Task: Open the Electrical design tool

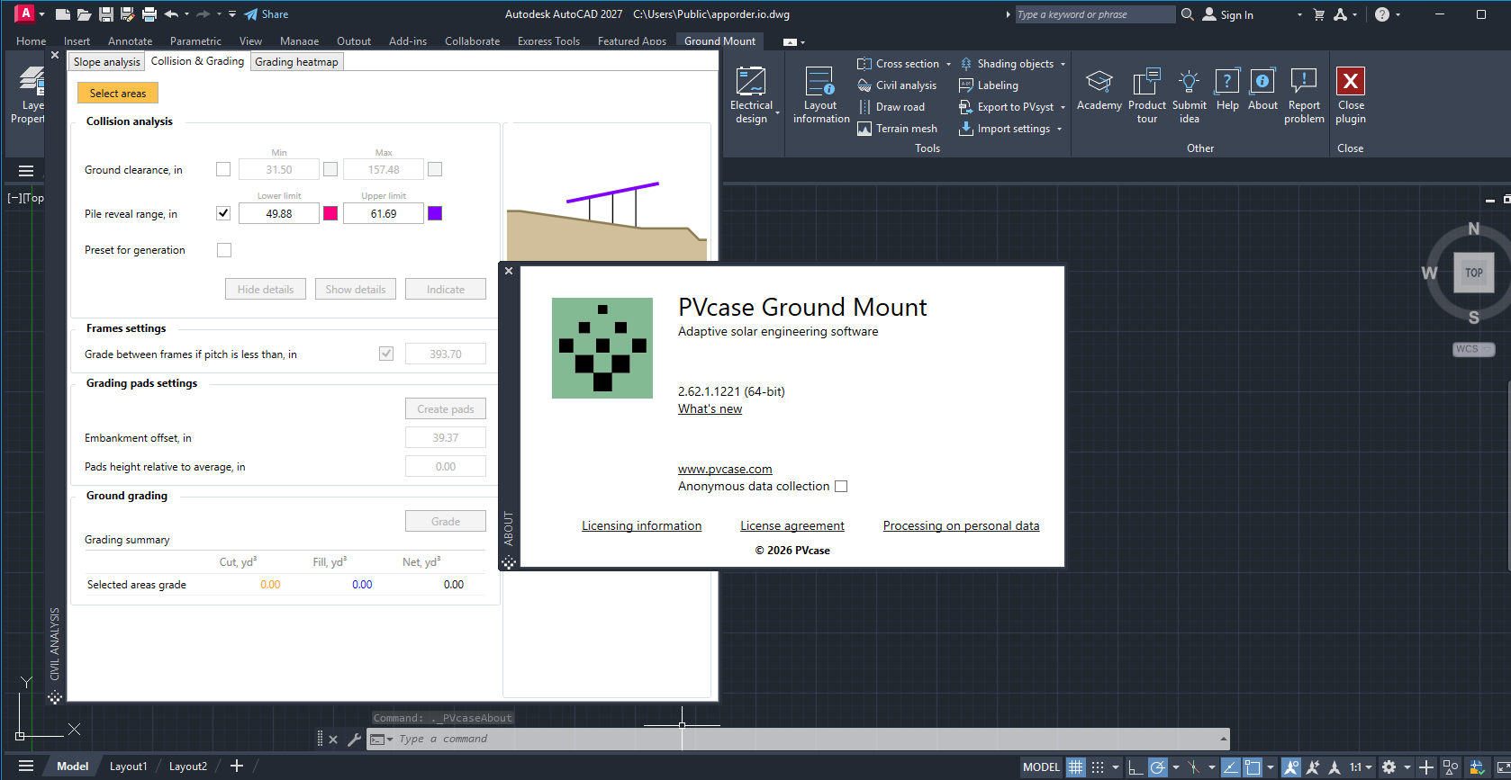Action: coord(751,95)
